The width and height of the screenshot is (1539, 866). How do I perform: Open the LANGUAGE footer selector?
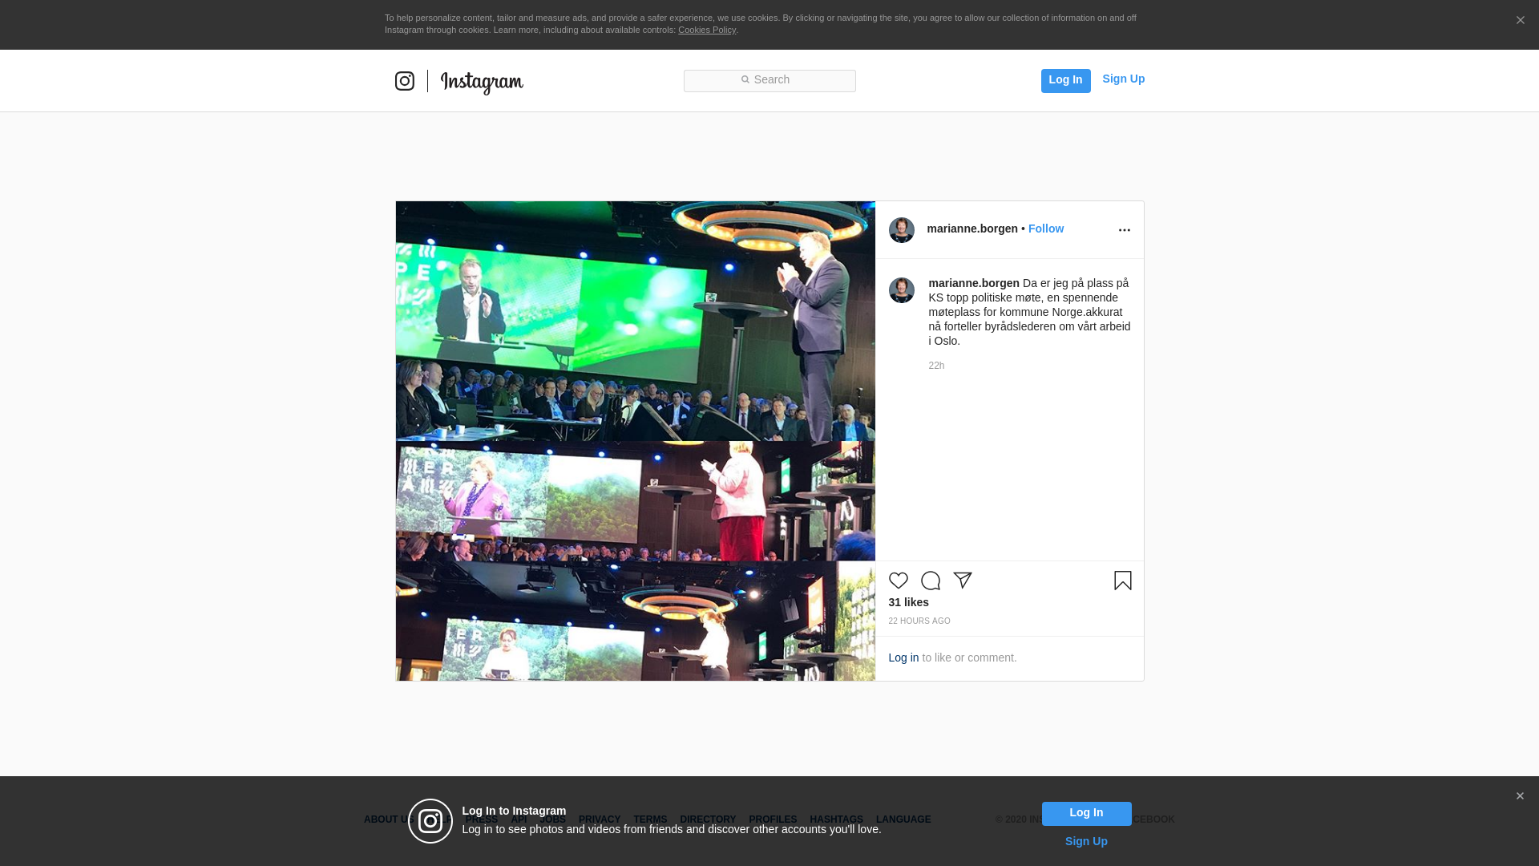(903, 819)
